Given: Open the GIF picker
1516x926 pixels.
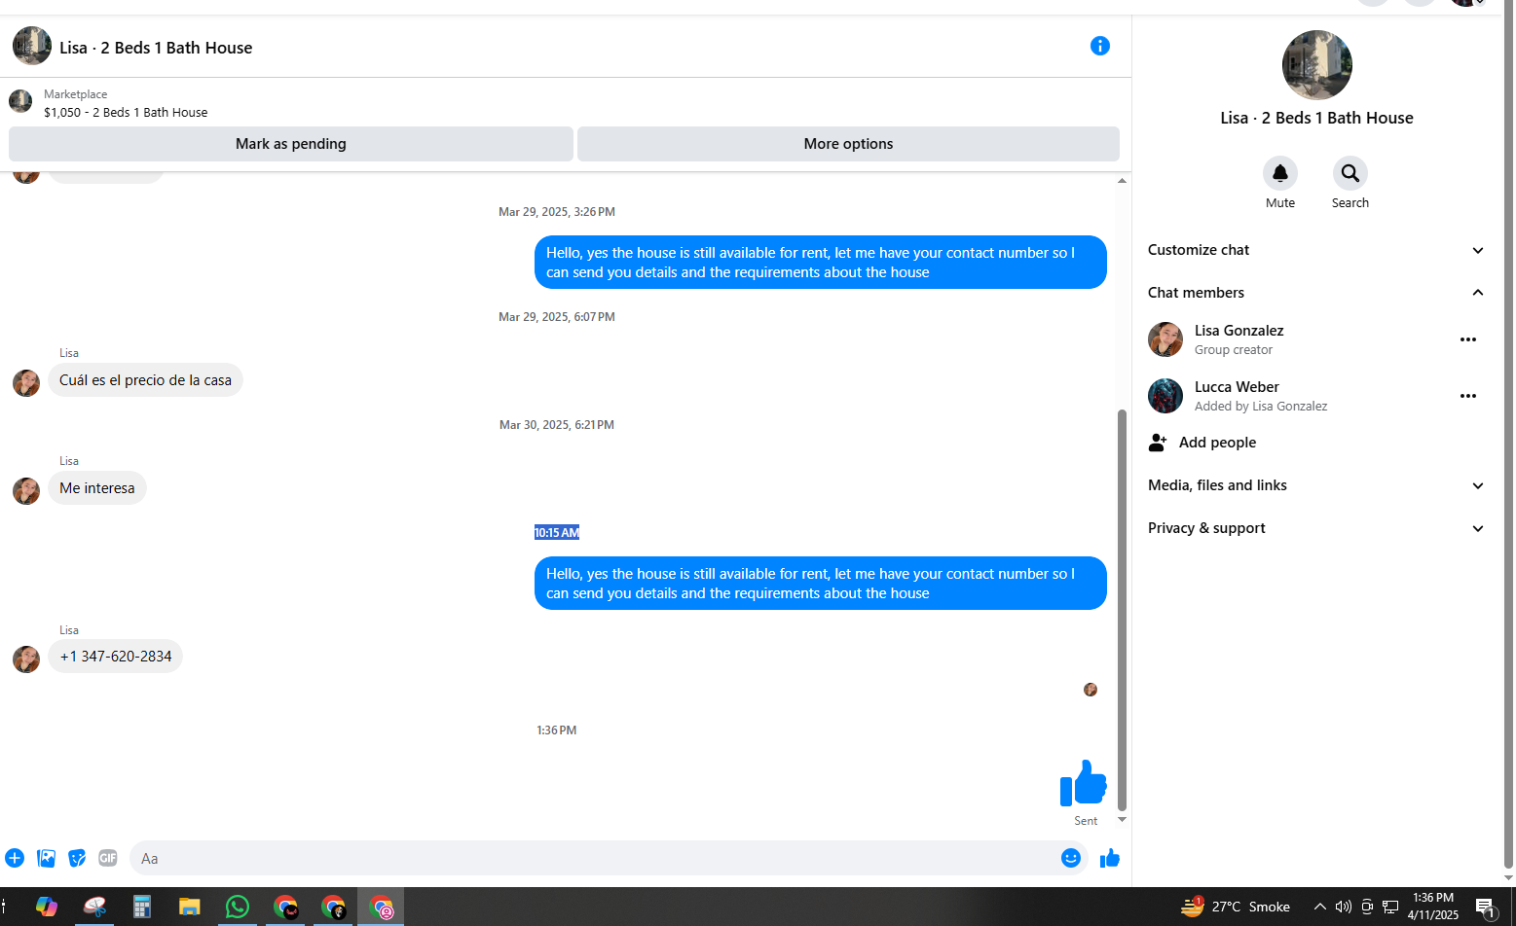Looking at the screenshot, I should coord(108,858).
